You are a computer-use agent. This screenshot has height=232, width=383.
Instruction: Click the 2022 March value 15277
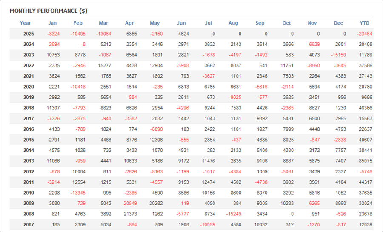pos(105,65)
